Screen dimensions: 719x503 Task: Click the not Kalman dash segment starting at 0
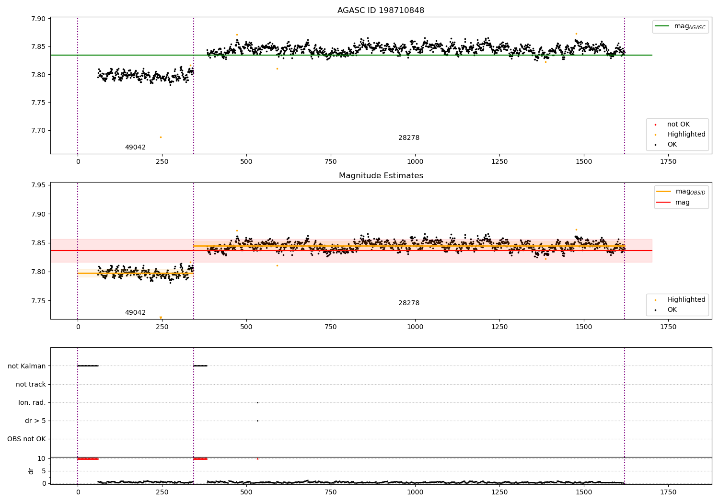88,366
